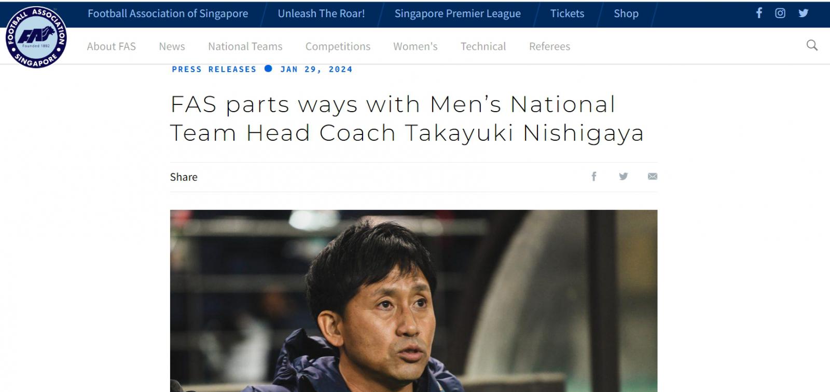
Task: Open the News menu
Action: [x=172, y=46]
